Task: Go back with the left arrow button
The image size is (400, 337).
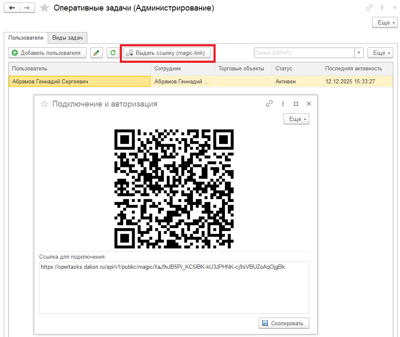Action: [12, 8]
